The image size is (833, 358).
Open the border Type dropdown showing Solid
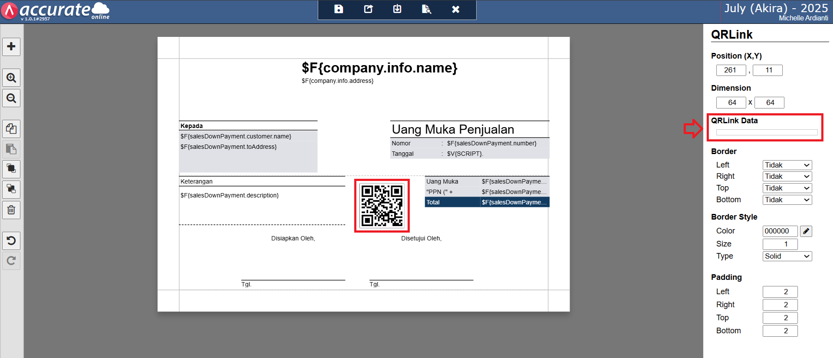(x=787, y=256)
